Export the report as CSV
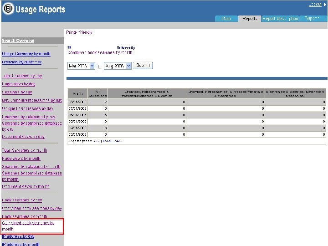Viewport: 328px width, 246px height. pos(96,141)
